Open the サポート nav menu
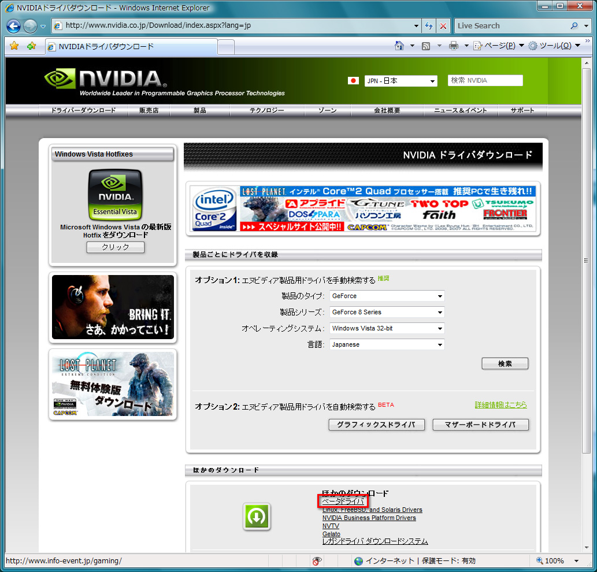 522,110
